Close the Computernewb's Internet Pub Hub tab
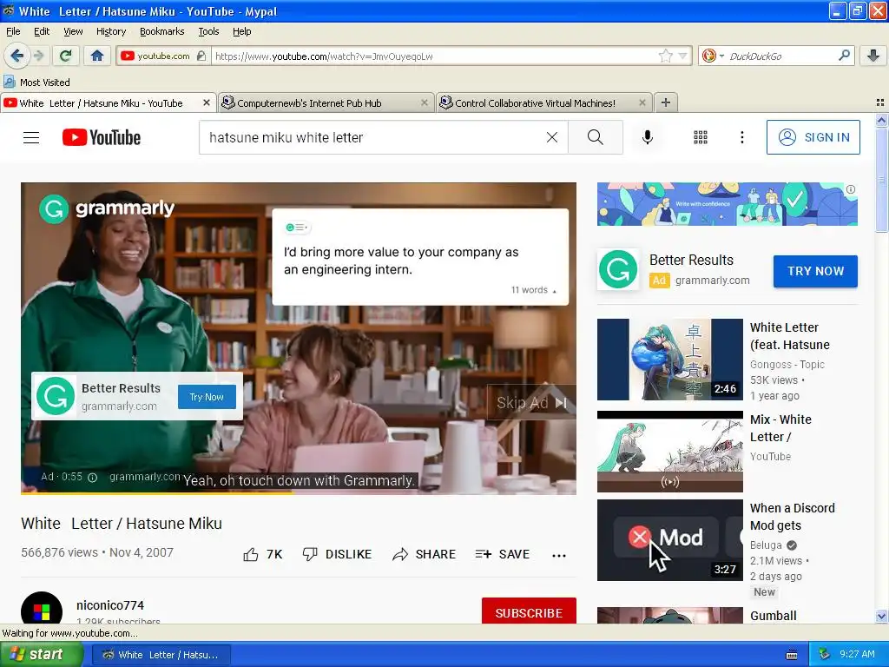Viewport: 889px width, 667px height. (x=424, y=102)
